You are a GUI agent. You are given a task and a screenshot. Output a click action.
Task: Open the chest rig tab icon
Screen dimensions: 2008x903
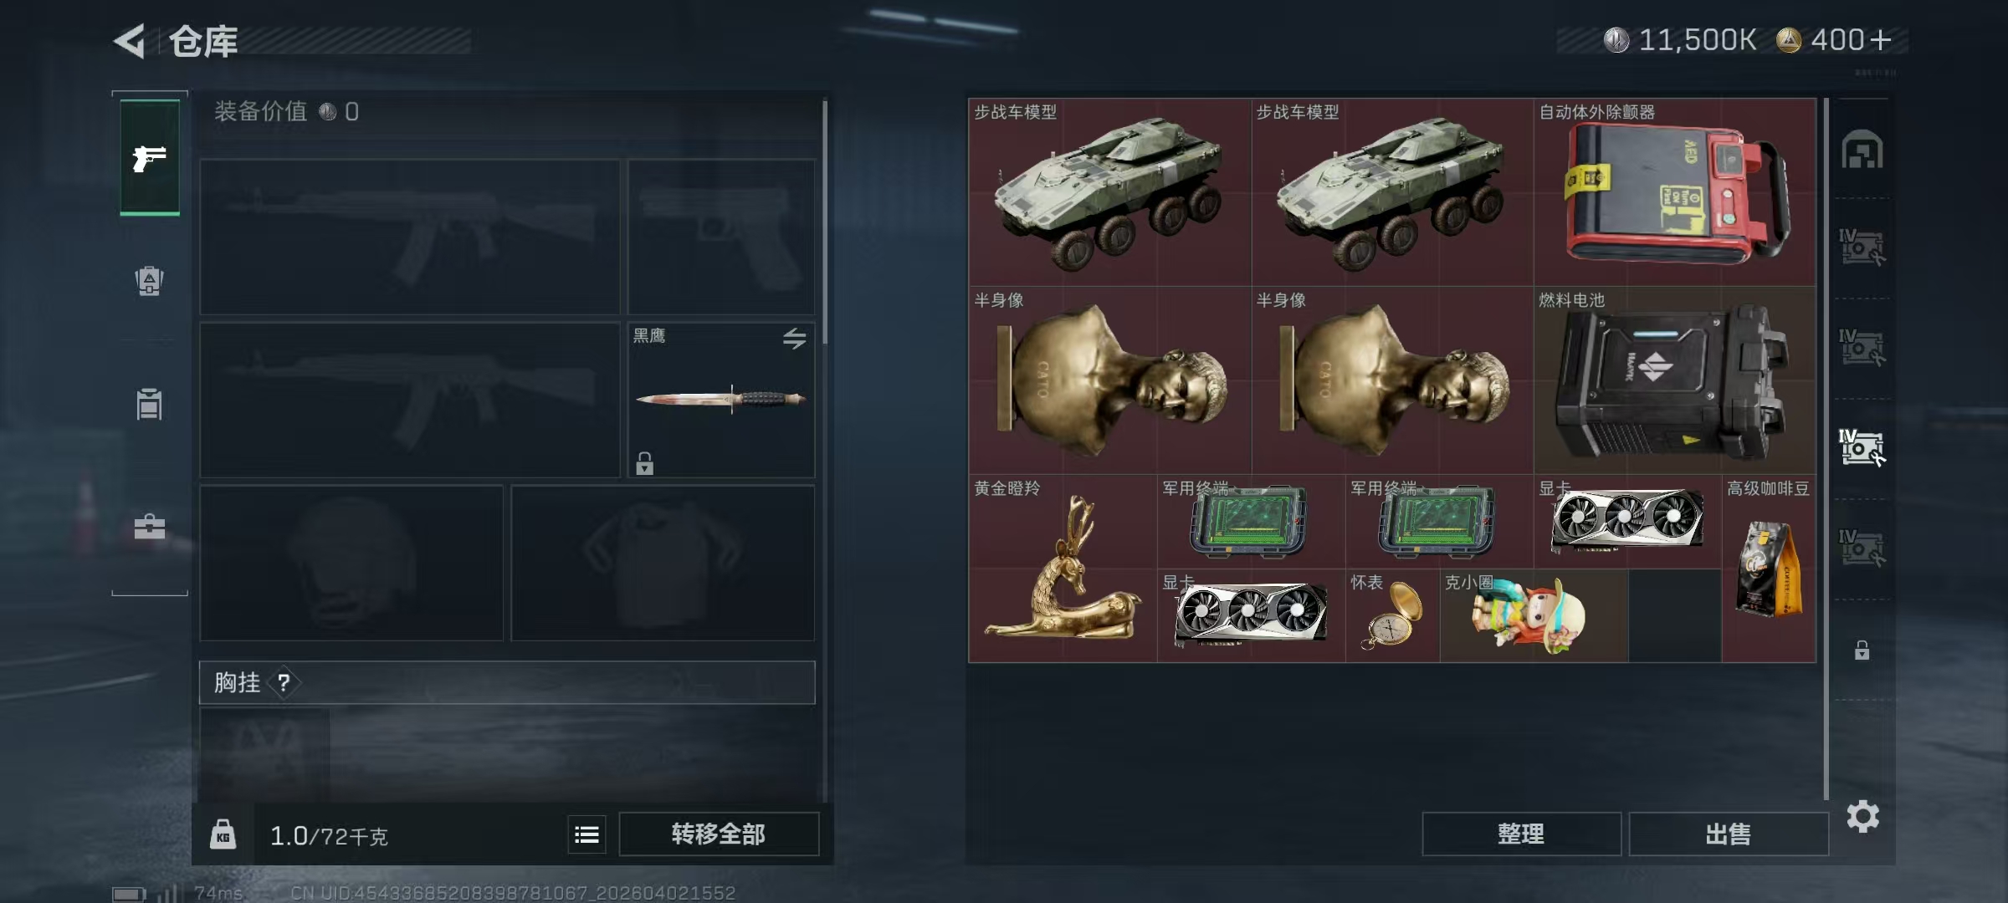pyautogui.click(x=150, y=404)
